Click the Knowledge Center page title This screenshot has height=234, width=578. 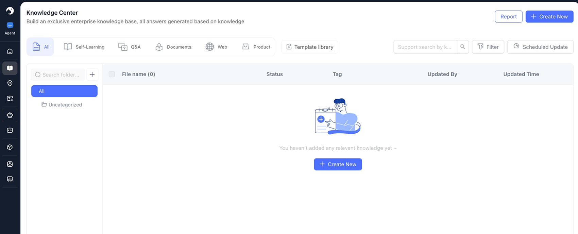(x=52, y=13)
